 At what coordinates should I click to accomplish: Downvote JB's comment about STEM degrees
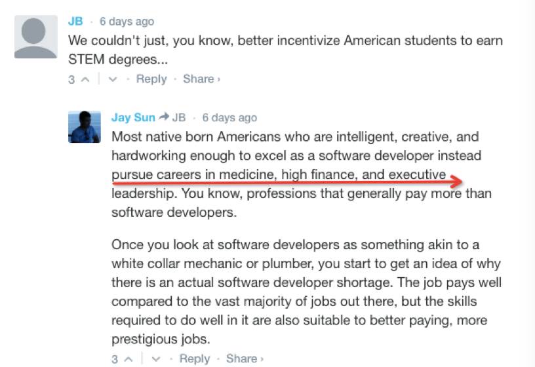(x=113, y=79)
